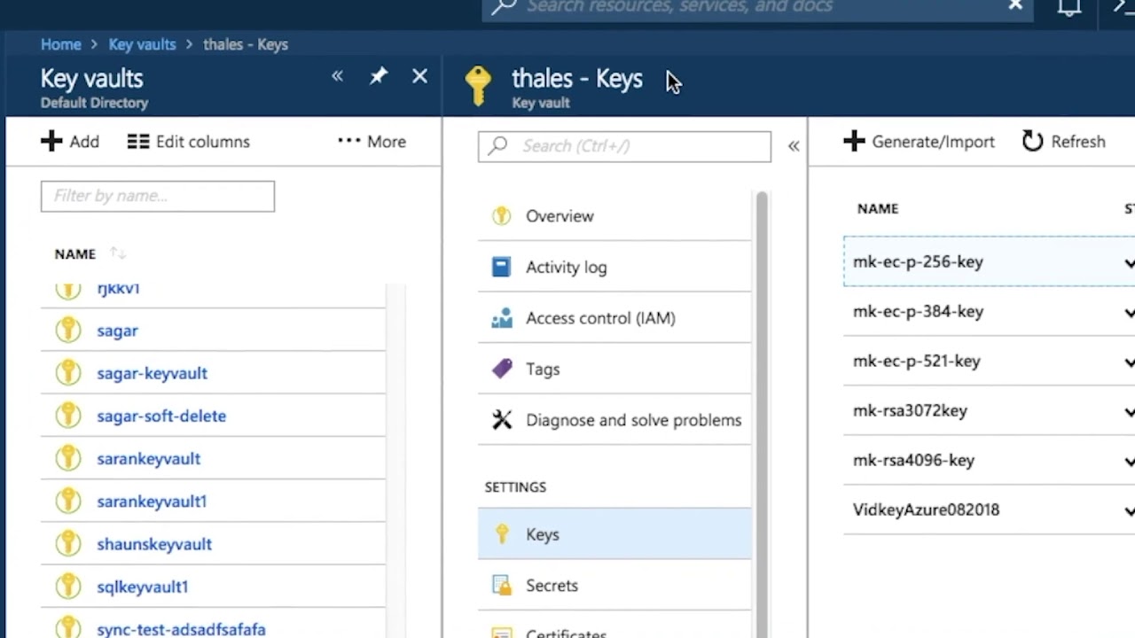The height and width of the screenshot is (638, 1135).
Task: Click the Diagnose wrench icon
Action: pos(502,419)
